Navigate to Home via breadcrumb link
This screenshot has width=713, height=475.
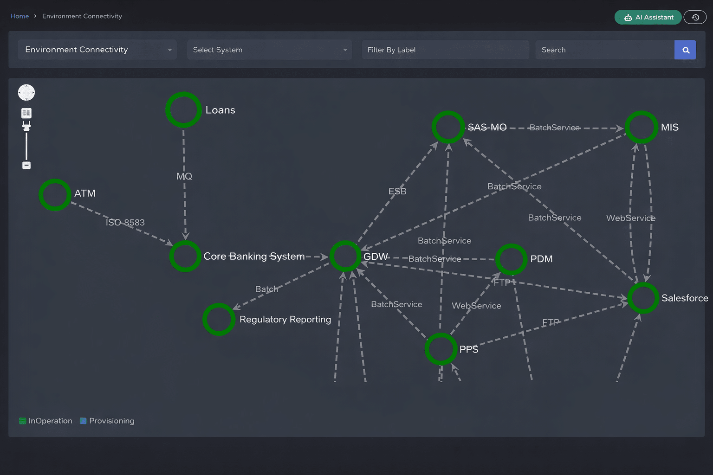[19, 16]
